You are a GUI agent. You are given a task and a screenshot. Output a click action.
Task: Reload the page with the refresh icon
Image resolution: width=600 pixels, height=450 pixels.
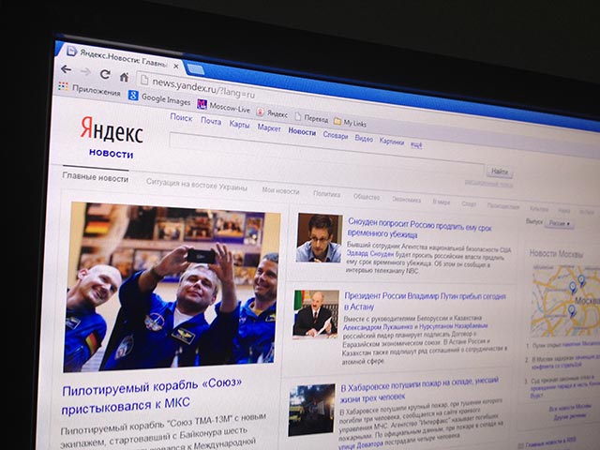(104, 75)
